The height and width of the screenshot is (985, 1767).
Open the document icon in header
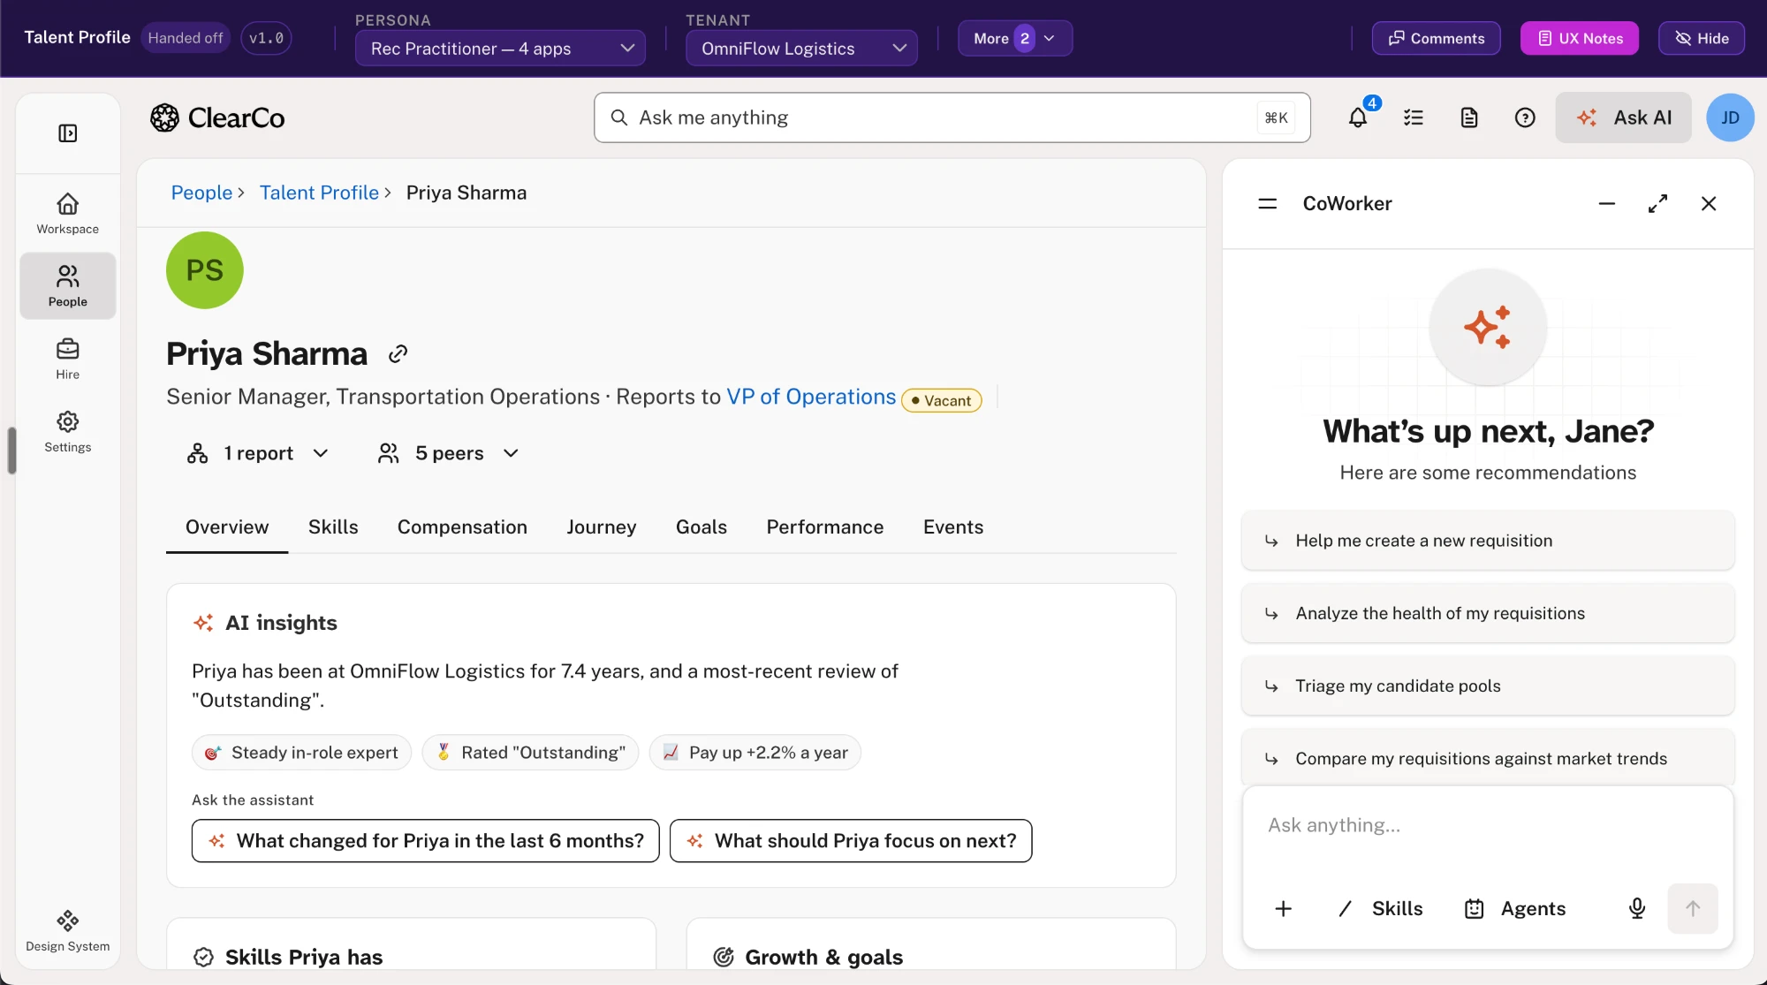coord(1469,117)
